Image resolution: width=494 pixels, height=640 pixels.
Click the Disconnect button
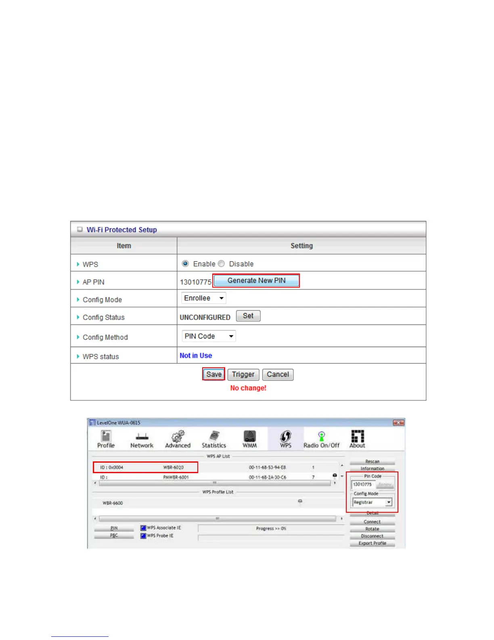[x=372, y=536]
